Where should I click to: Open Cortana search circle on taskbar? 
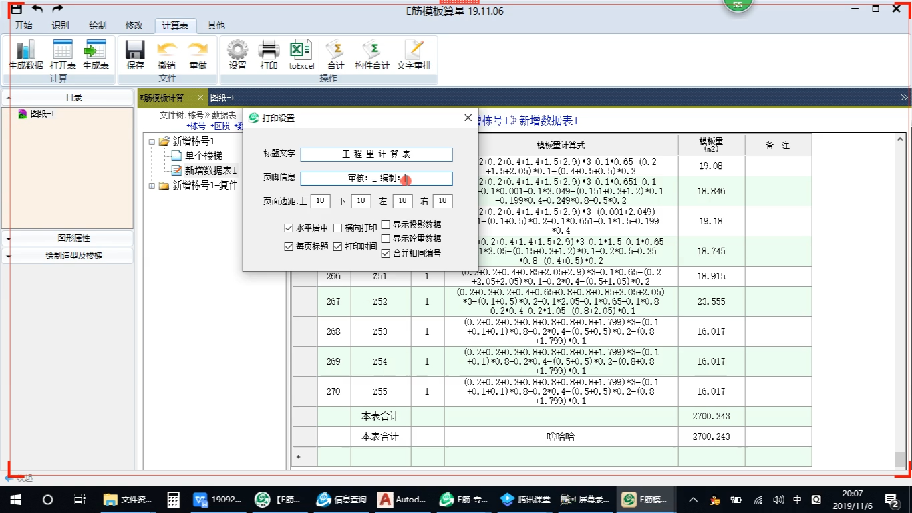point(47,500)
